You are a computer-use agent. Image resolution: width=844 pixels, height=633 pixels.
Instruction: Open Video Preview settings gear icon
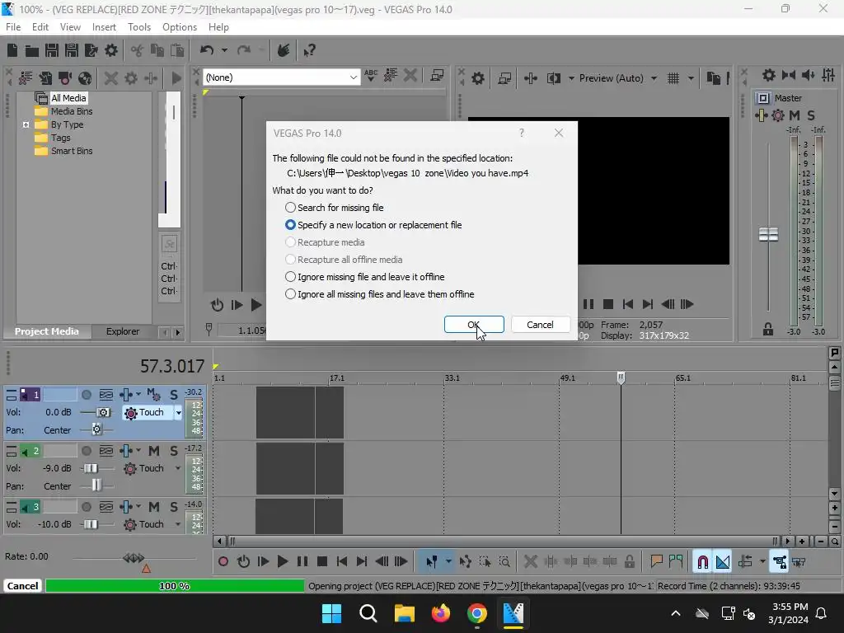[x=478, y=78]
